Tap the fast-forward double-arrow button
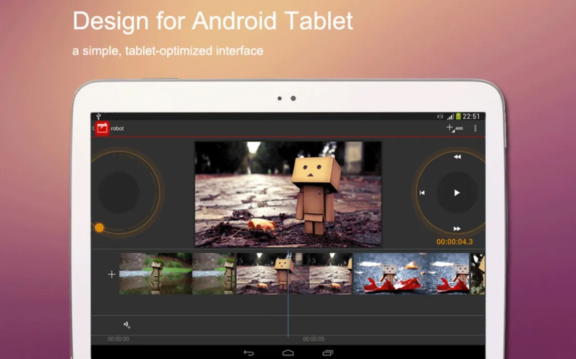Image resolution: width=576 pixels, height=359 pixels. (x=457, y=229)
